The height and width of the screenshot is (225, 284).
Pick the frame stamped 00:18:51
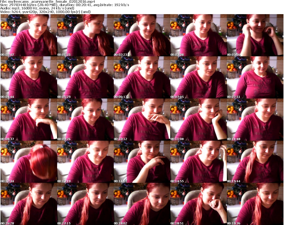[x=199, y=204]
